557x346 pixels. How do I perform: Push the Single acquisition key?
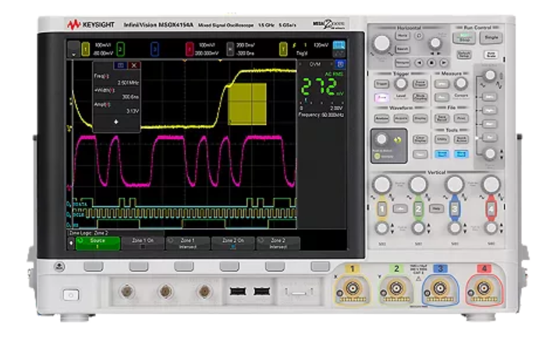point(491,37)
